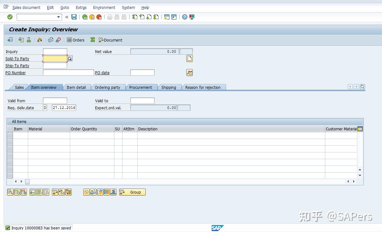Save the inquiry document
Viewport: 382px width, 232px height.
[x=74, y=17]
